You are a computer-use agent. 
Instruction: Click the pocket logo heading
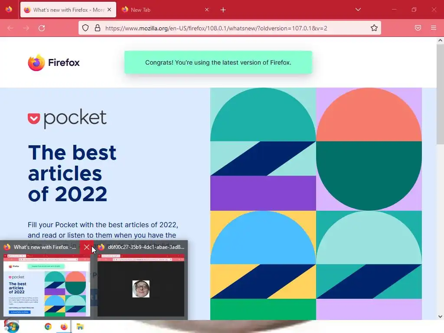click(x=67, y=118)
